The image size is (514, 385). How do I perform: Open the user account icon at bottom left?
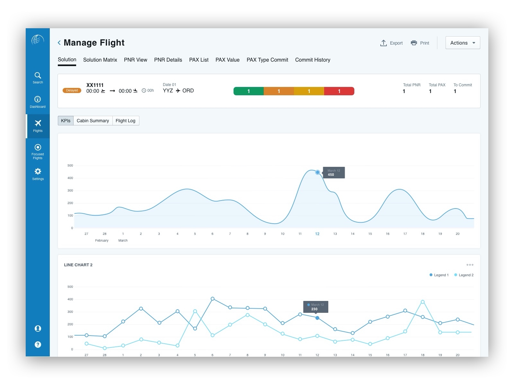click(x=38, y=328)
